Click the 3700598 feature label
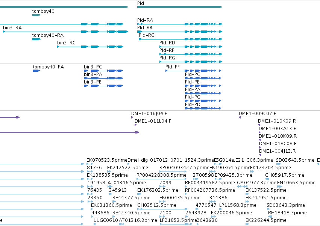The height and width of the screenshot is (226, 320). click(203, 175)
